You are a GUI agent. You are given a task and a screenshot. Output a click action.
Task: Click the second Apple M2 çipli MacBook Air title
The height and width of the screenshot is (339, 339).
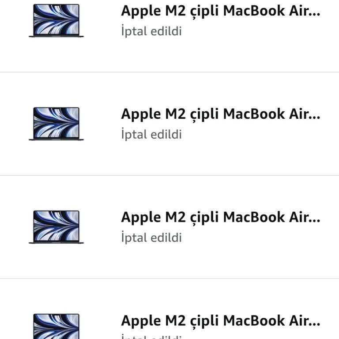[x=221, y=114]
